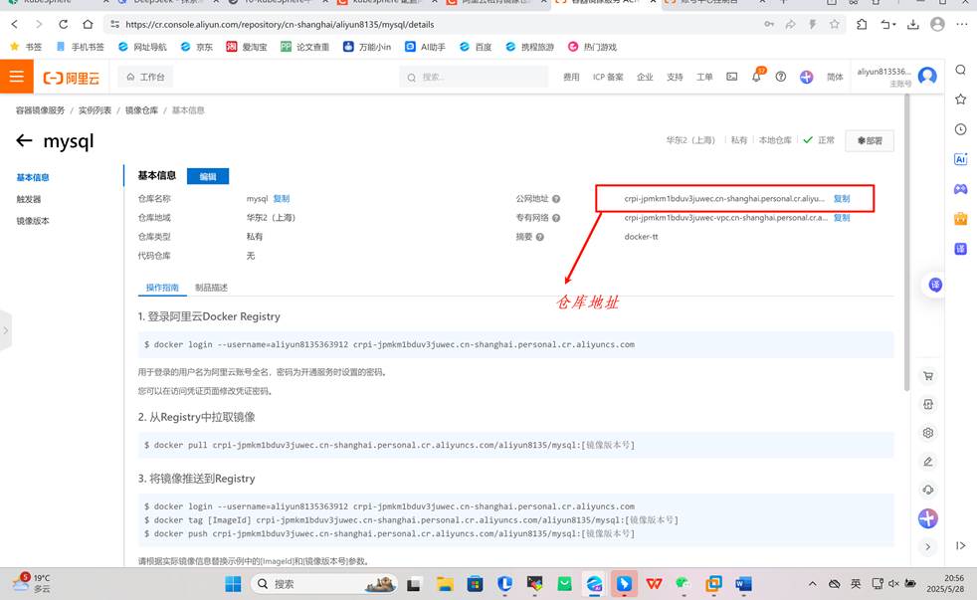Open the account avatar in Aliyun header

click(928, 76)
